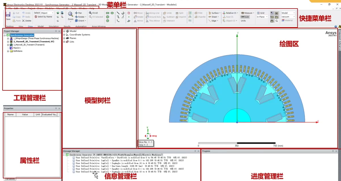Screen dimensions: 341x181
Task: Toggle the grid snap mode icon
Action: point(272,13)
